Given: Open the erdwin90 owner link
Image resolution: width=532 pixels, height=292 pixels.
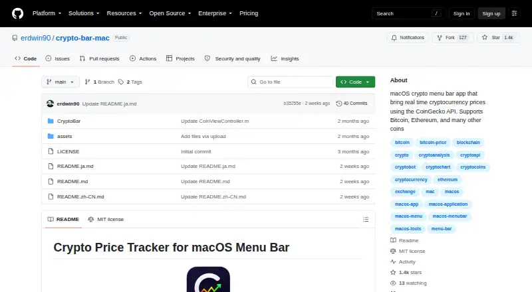Looking at the screenshot, I should pos(36,38).
